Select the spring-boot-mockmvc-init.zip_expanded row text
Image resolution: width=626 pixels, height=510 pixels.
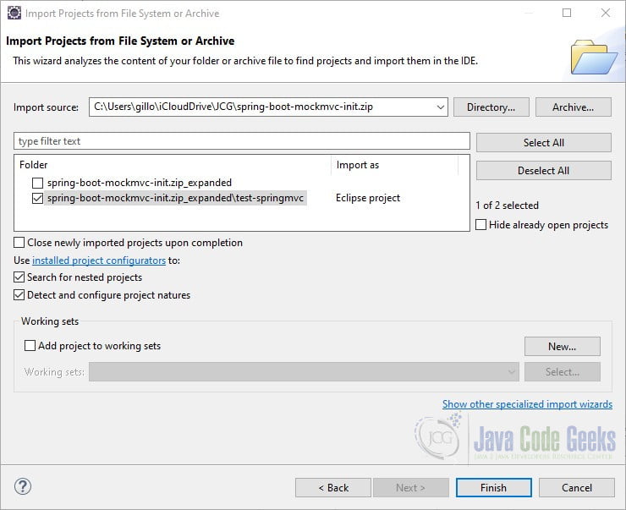tap(140, 183)
